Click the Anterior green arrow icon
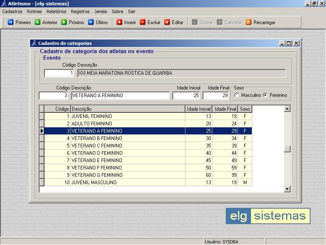Screen dimensions: 326x245 [37, 22]
